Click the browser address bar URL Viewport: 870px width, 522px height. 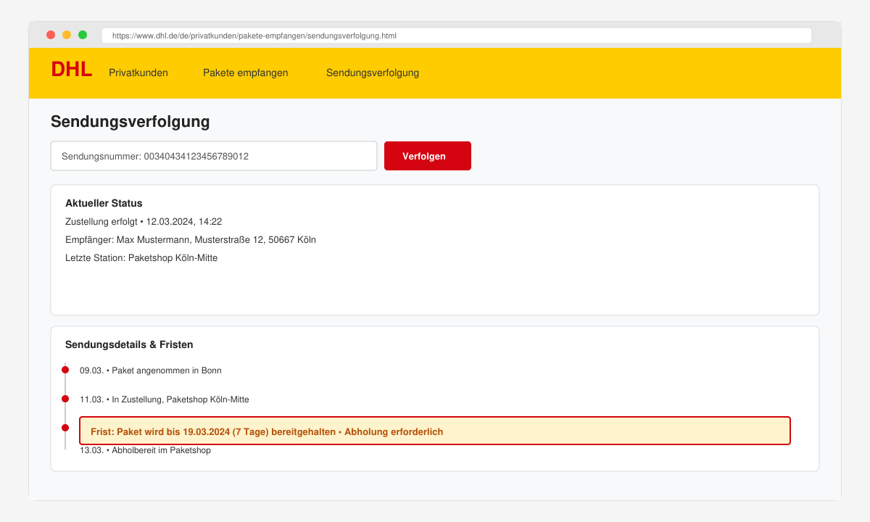457,36
